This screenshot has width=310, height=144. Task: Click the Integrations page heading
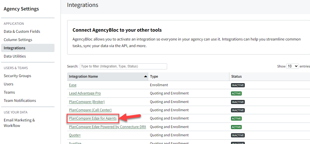[x=83, y=5]
